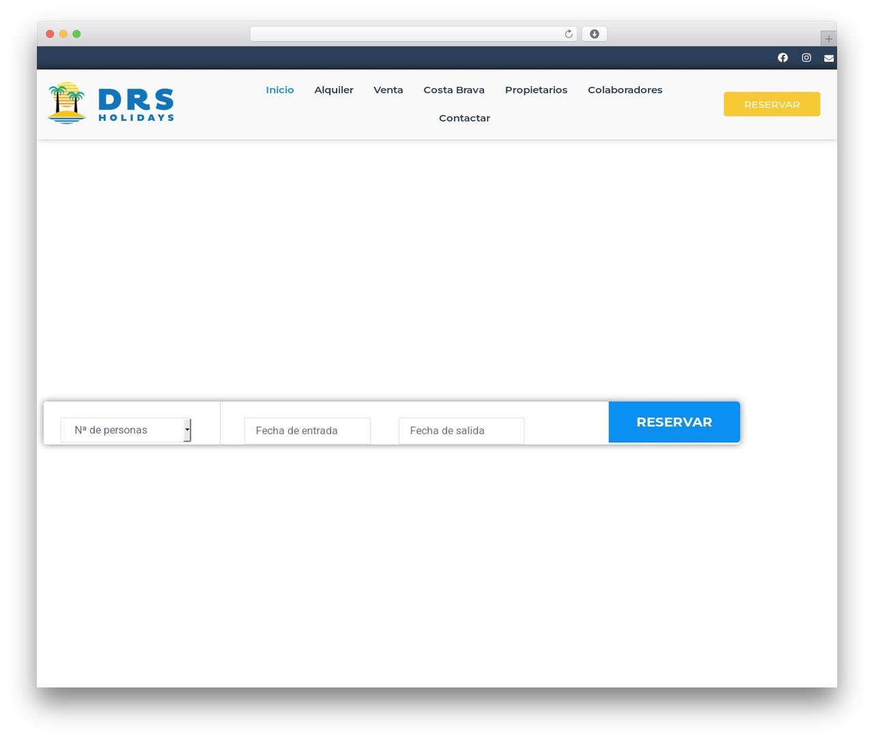Click the yellow RESERVAR button

click(772, 104)
